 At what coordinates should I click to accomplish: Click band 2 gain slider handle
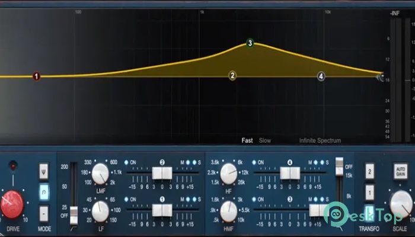[162, 173]
